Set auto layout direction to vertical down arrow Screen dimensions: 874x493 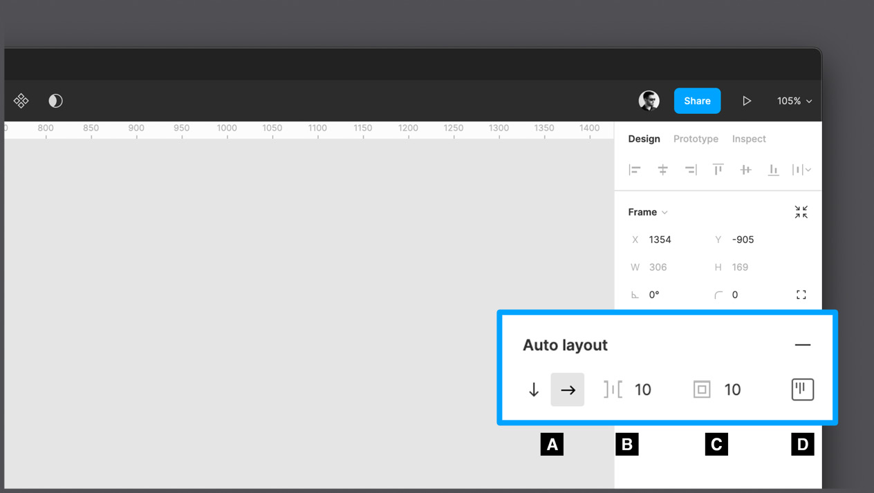[x=533, y=389]
